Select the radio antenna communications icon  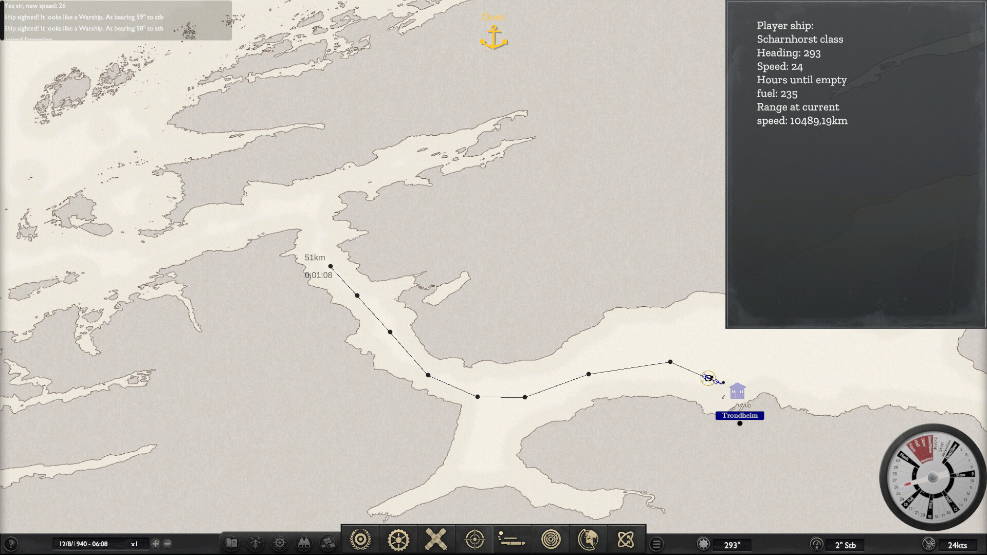255,543
